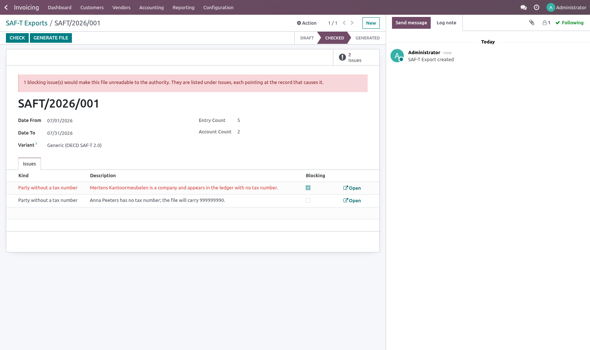Click the paperclip attachments icon
590x350 pixels.
click(532, 22)
